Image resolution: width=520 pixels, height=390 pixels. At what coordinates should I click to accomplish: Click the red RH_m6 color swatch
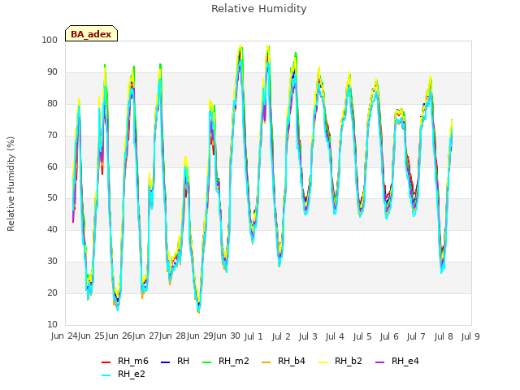(x=106, y=362)
